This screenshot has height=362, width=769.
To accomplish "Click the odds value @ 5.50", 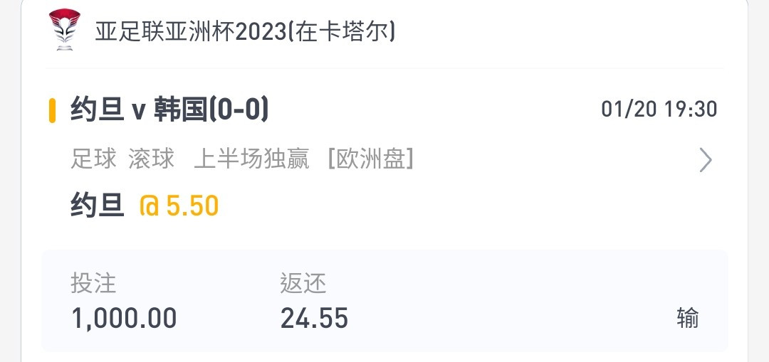I will 179,206.
